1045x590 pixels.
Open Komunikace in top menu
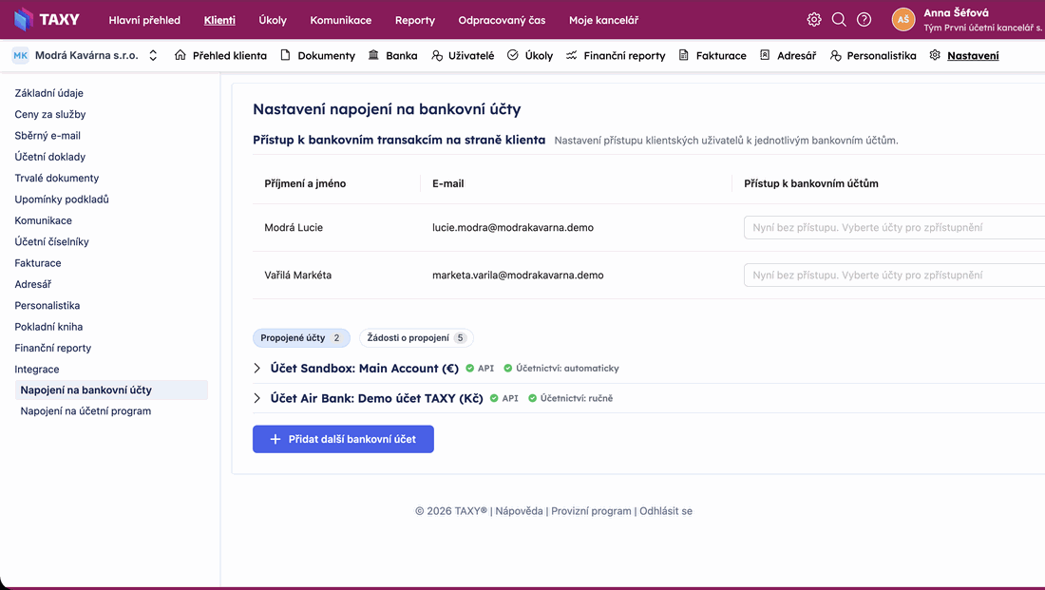pyautogui.click(x=340, y=20)
